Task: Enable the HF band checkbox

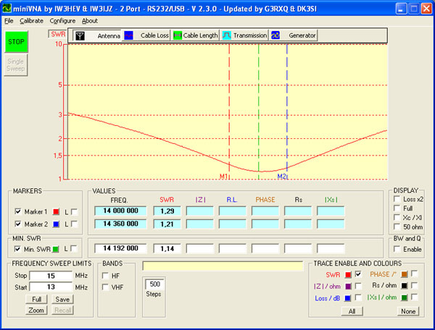Action: pyautogui.click(x=107, y=276)
